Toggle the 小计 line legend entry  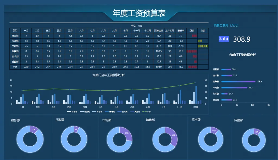pyautogui.click(x=147, y=111)
